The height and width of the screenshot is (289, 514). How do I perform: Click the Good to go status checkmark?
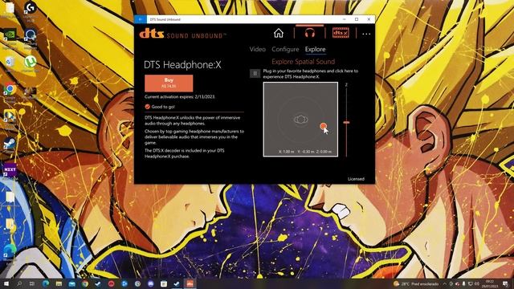147,107
